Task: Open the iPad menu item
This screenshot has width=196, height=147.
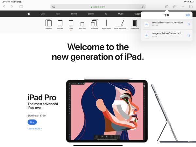Action: (x=57, y=14)
